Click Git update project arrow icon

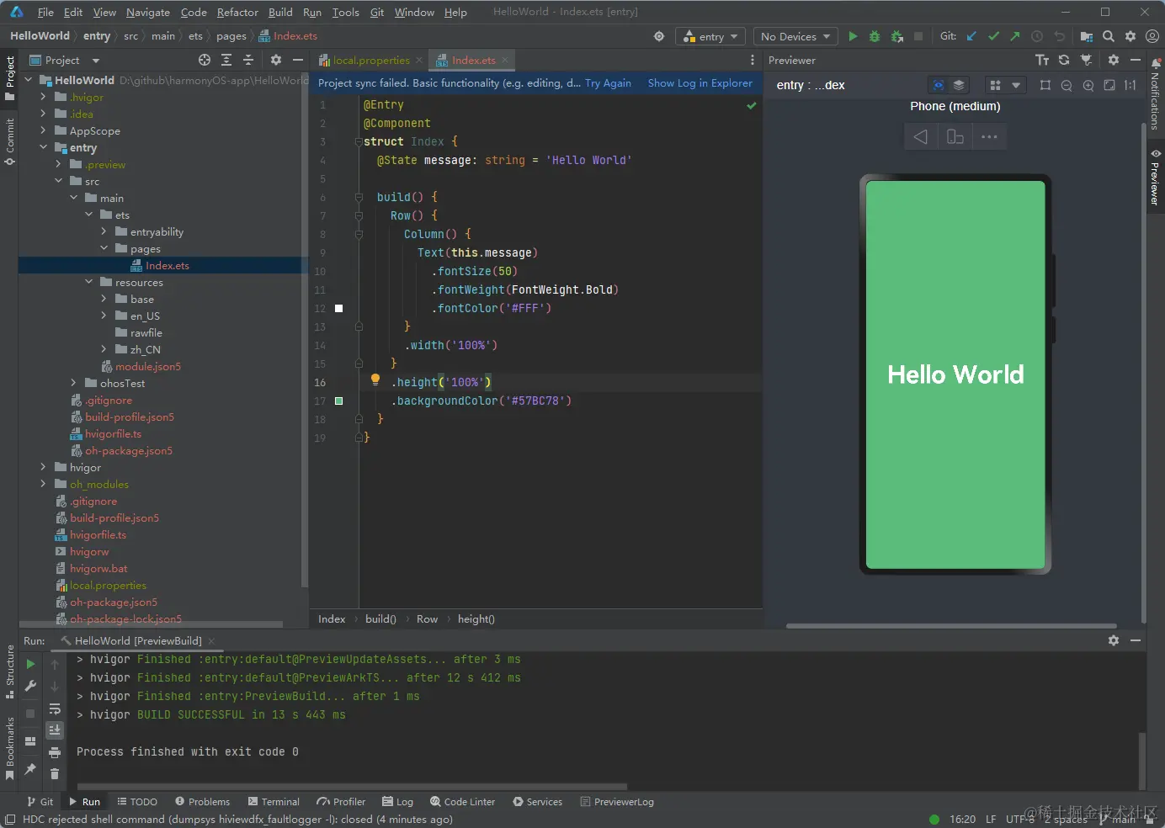(x=971, y=36)
